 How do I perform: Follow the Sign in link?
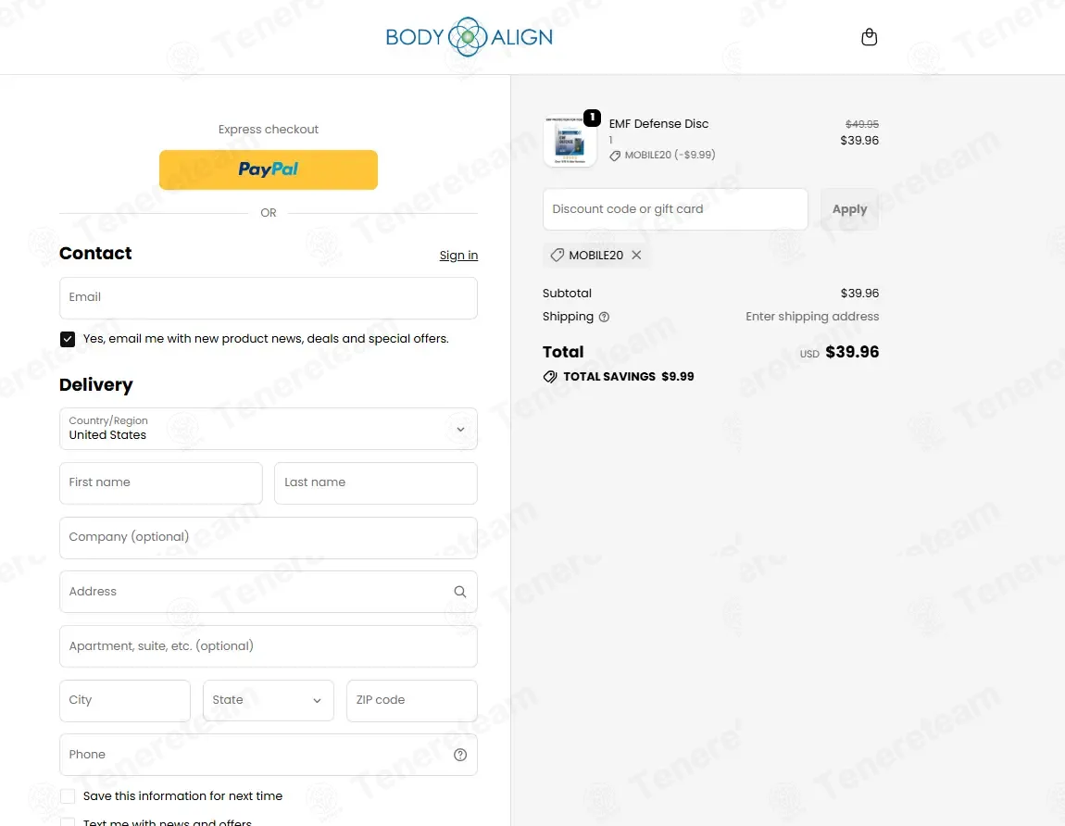(458, 256)
